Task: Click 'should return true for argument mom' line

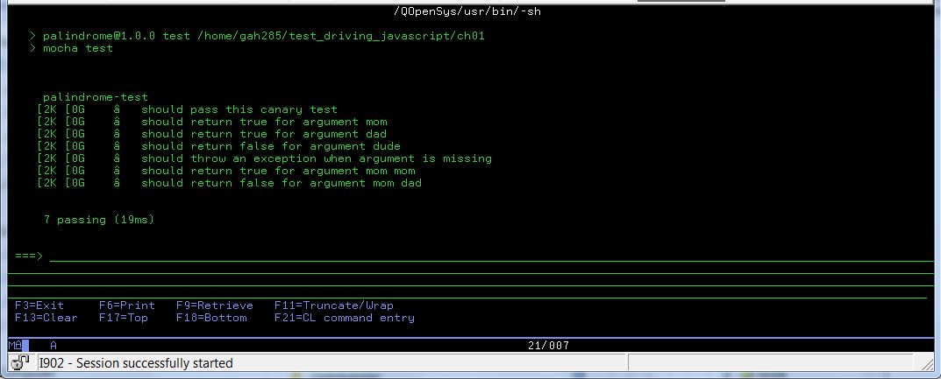Action: coord(264,122)
